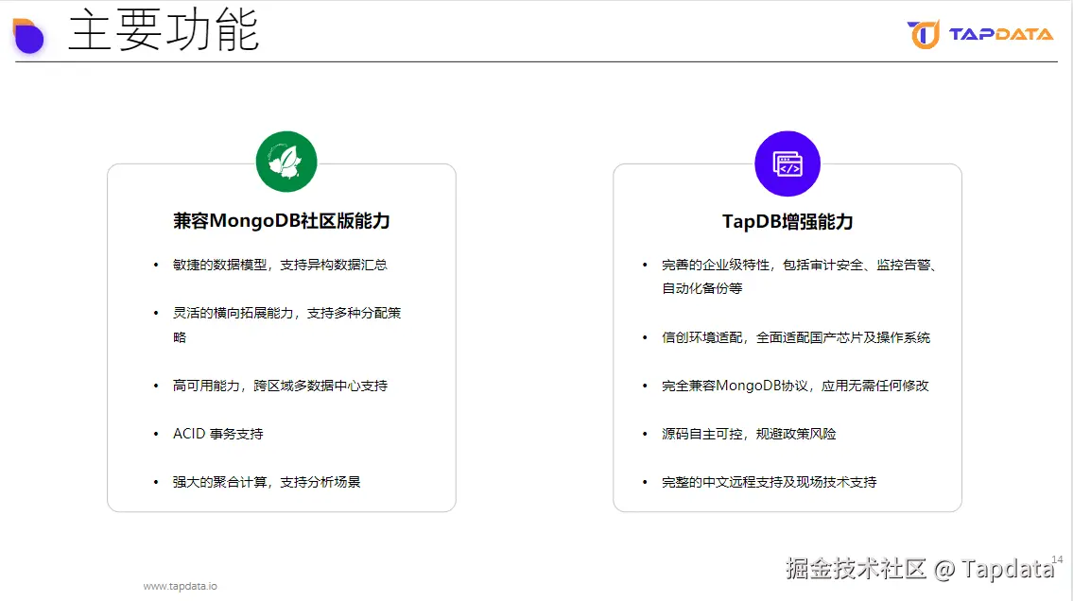Click the line 完全兼容MongoDB协议，应用无需任何修改
The height and width of the screenshot is (601, 1073).
pyautogui.click(x=795, y=386)
